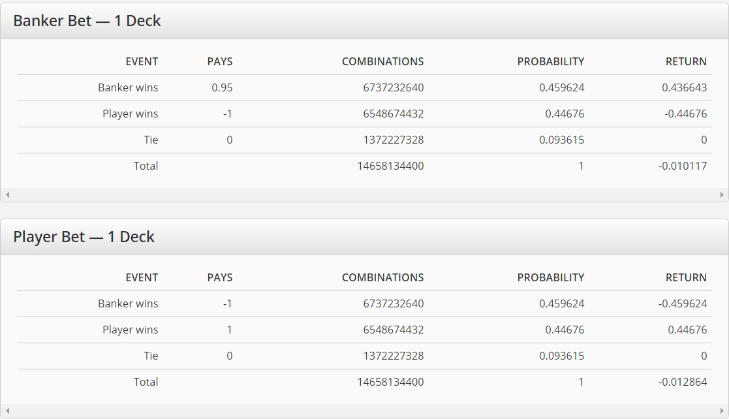Click PAYS column header in Banker Bet table

219,61
